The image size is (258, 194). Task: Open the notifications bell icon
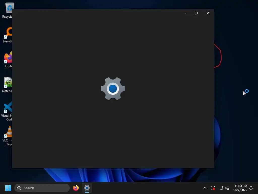[251, 188]
